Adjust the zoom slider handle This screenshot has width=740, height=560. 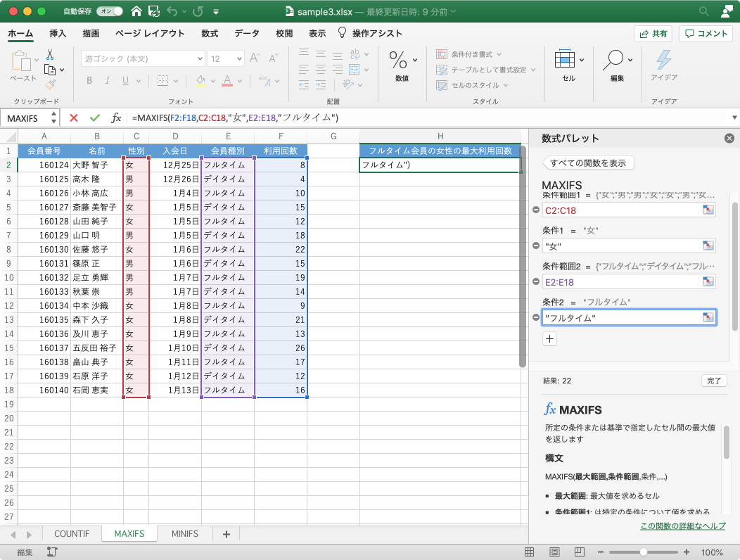(x=644, y=552)
